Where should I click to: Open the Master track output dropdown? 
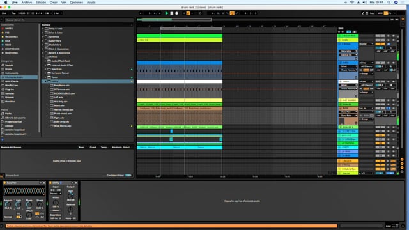[366, 173]
